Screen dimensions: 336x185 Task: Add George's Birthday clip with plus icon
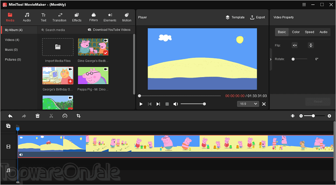click(x=70, y=81)
